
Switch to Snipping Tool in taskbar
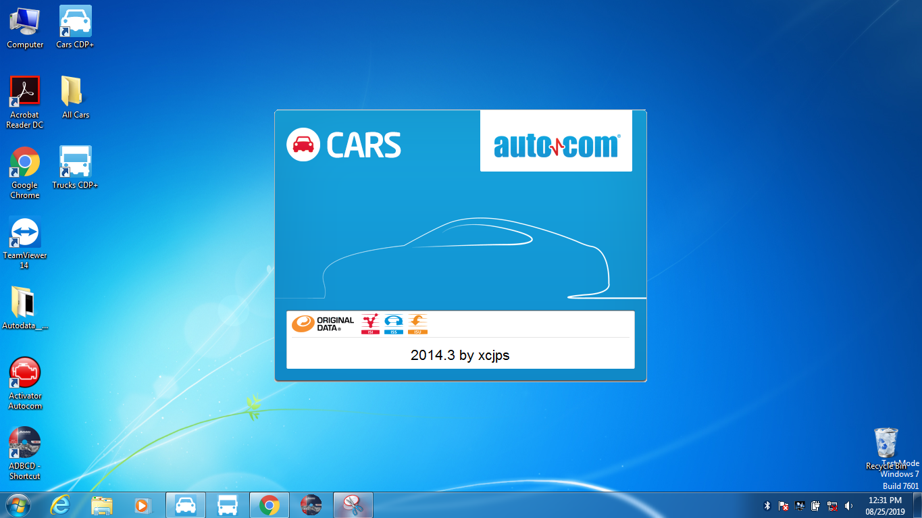point(353,505)
